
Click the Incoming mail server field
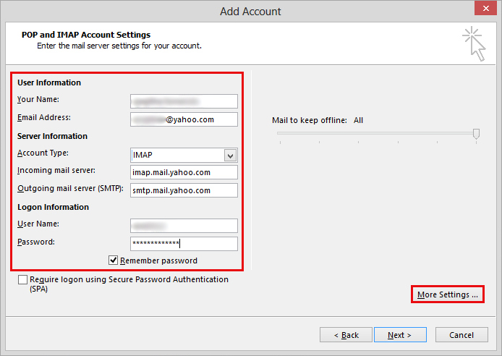[x=184, y=172]
